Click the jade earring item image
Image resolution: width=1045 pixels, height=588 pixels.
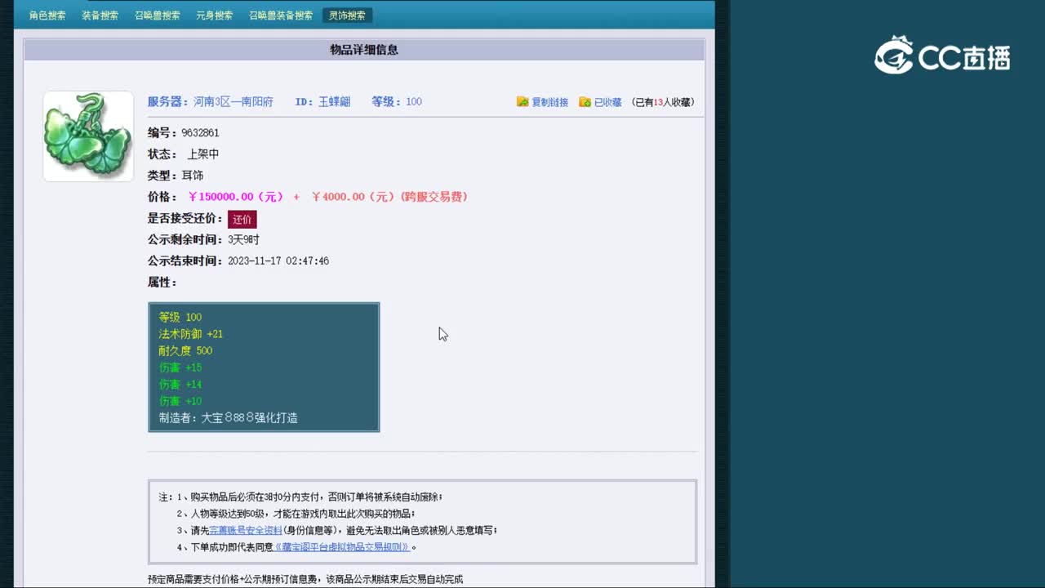[x=87, y=136]
